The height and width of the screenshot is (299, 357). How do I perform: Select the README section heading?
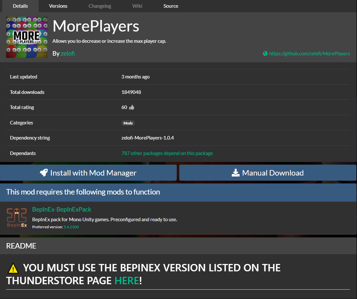tap(21, 246)
